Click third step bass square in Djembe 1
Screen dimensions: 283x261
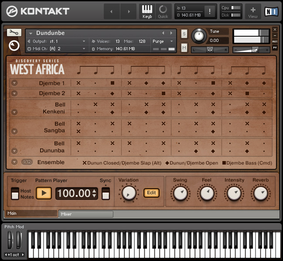[113, 83]
